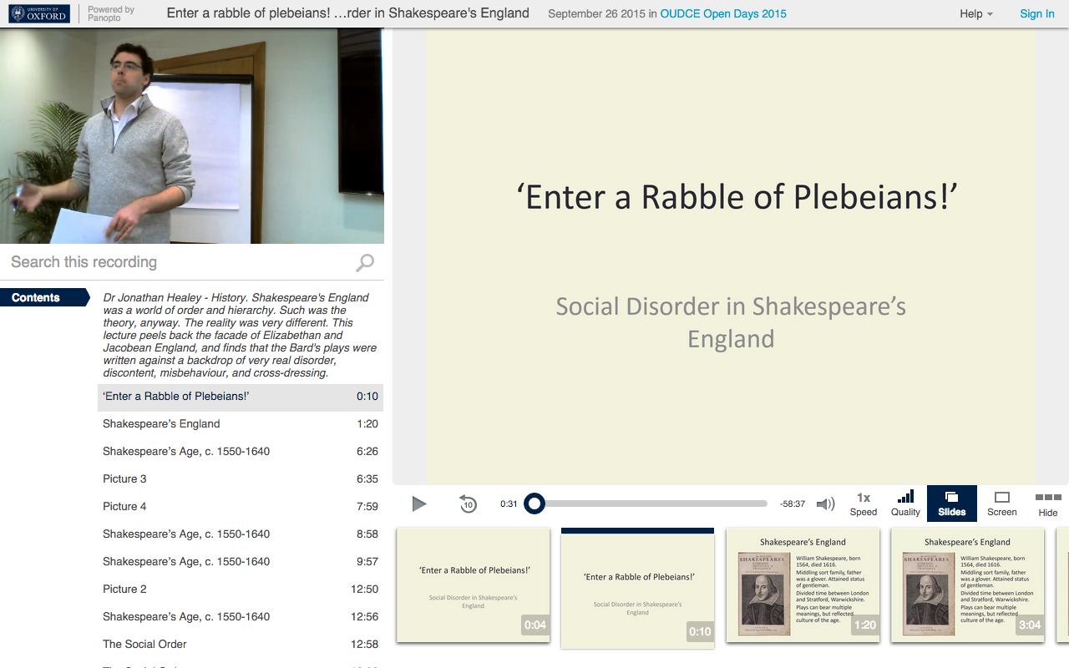Click the playback progress slider handle
The image size is (1069, 668).
[534, 504]
